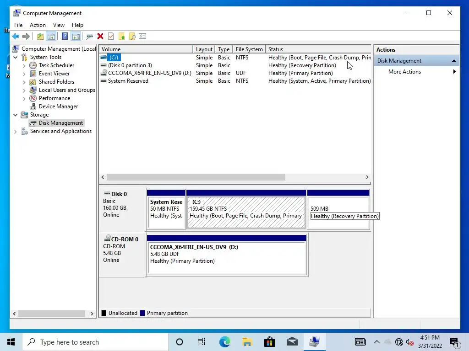Click More Actions in Actions pane
469x351 pixels.
point(404,72)
